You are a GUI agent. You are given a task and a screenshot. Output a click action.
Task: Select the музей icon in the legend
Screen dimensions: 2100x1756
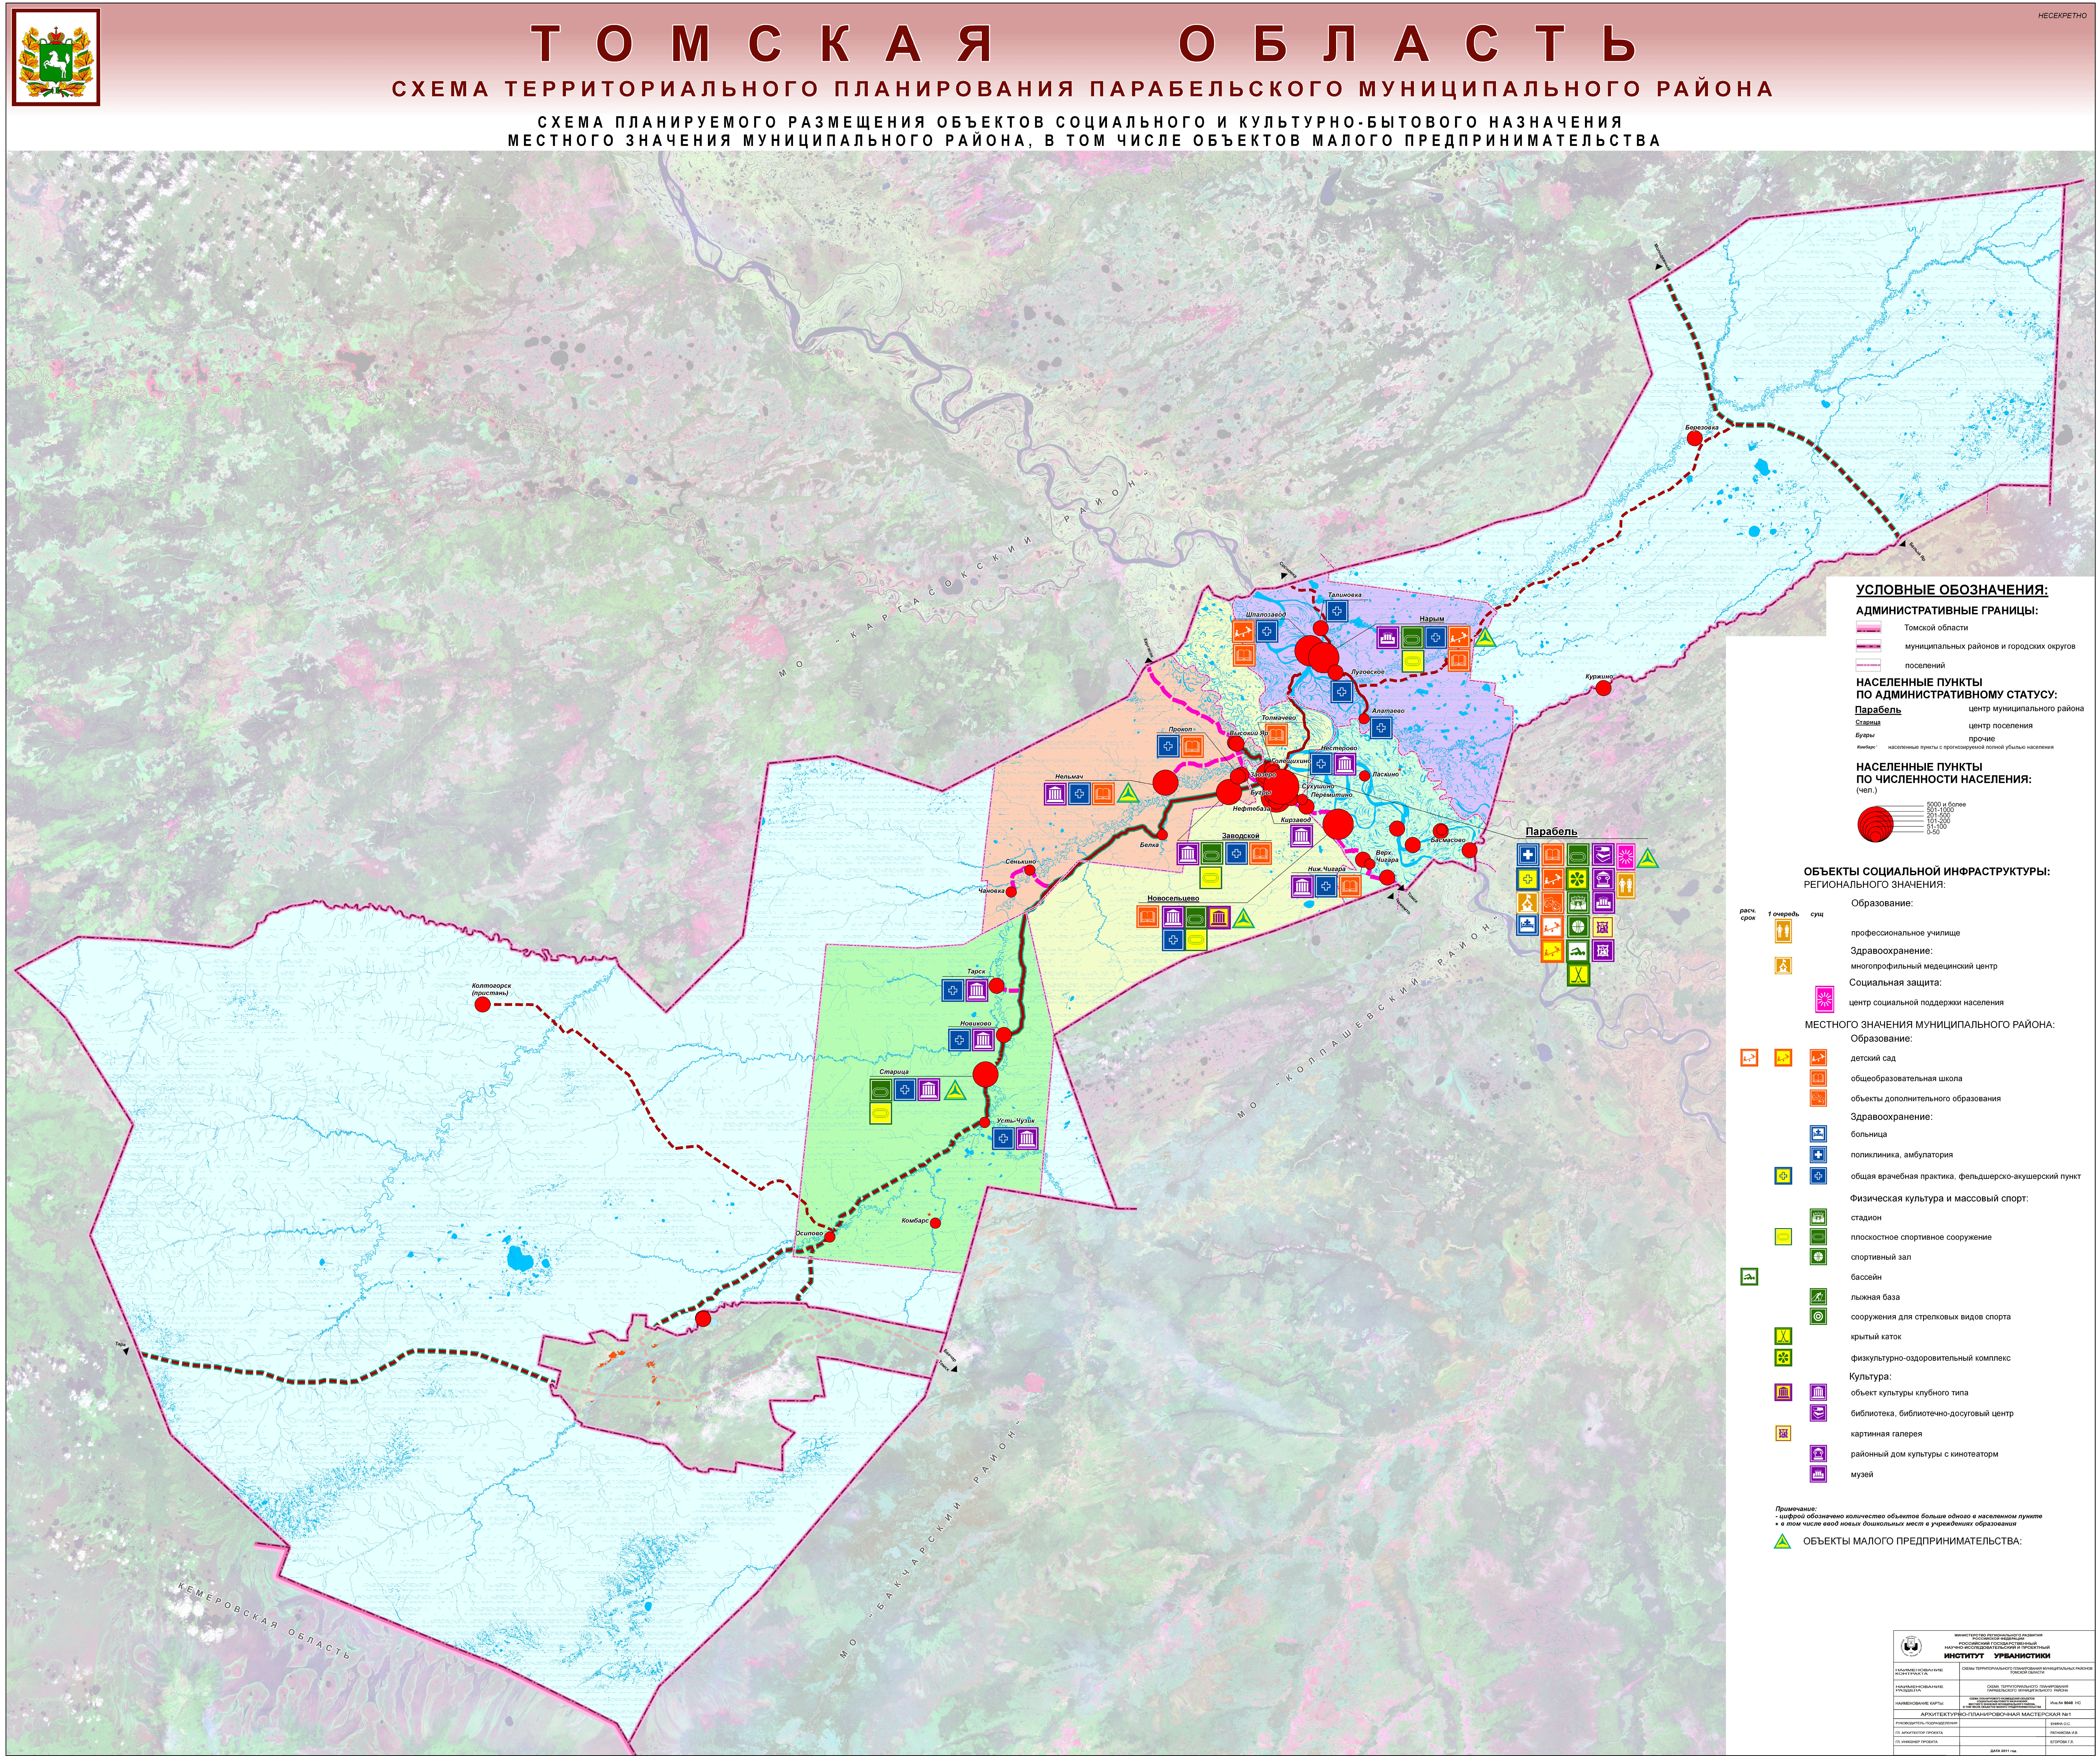point(1818,1474)
